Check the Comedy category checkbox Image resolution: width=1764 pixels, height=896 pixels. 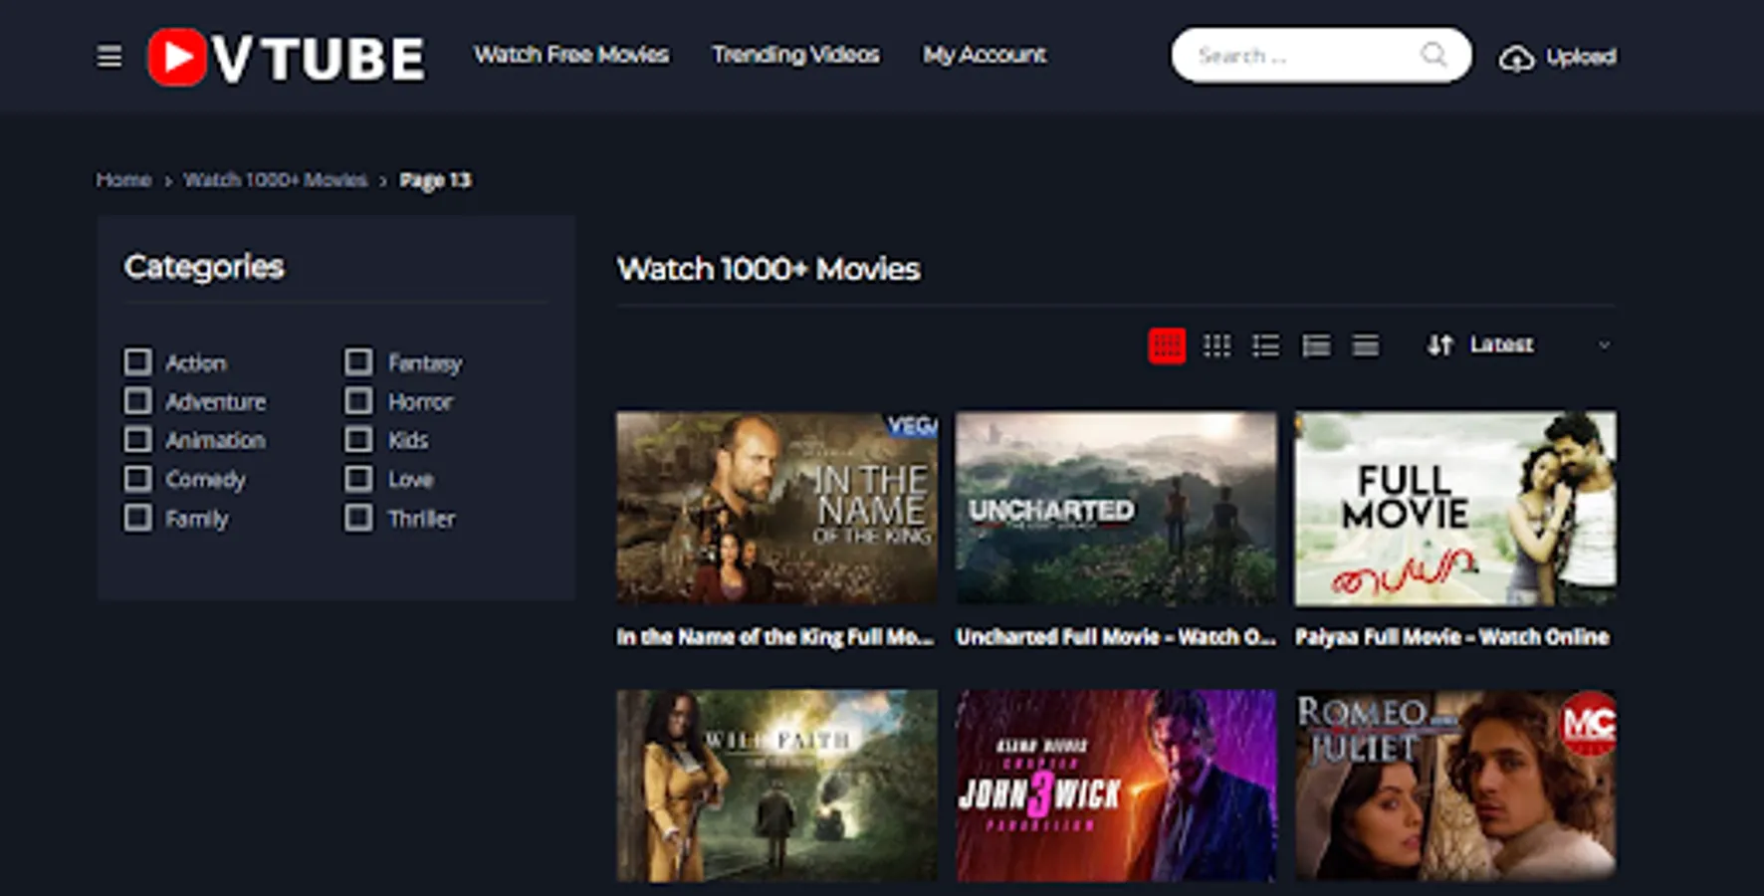(x=138, y=479)
